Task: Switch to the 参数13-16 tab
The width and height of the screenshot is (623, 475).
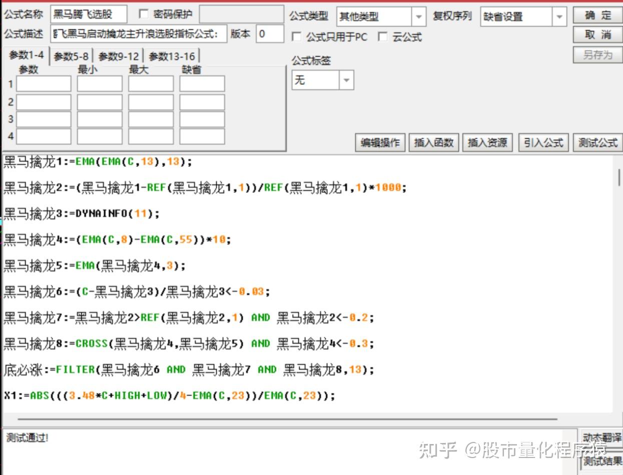Action: coord(172,56)
